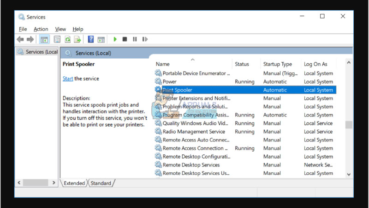Sort services by Startup Type column header
Image resolution: width=369 pixels, height=208 pixels.
pos(277,64)
